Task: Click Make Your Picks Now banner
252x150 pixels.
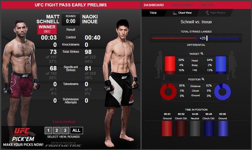Action: point(23,145)
